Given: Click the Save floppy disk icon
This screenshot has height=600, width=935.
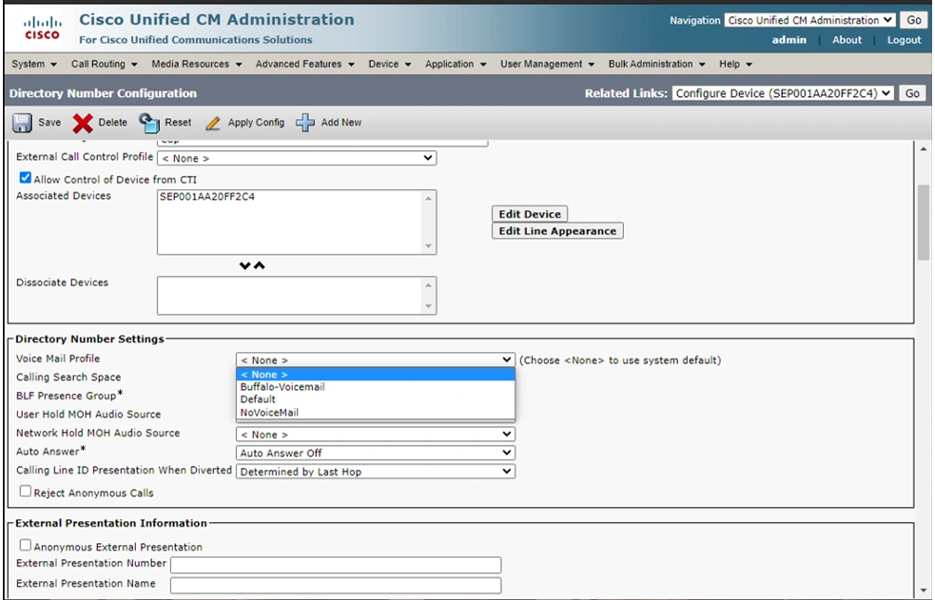Looking at the screenshot, I should pos(22,123).
